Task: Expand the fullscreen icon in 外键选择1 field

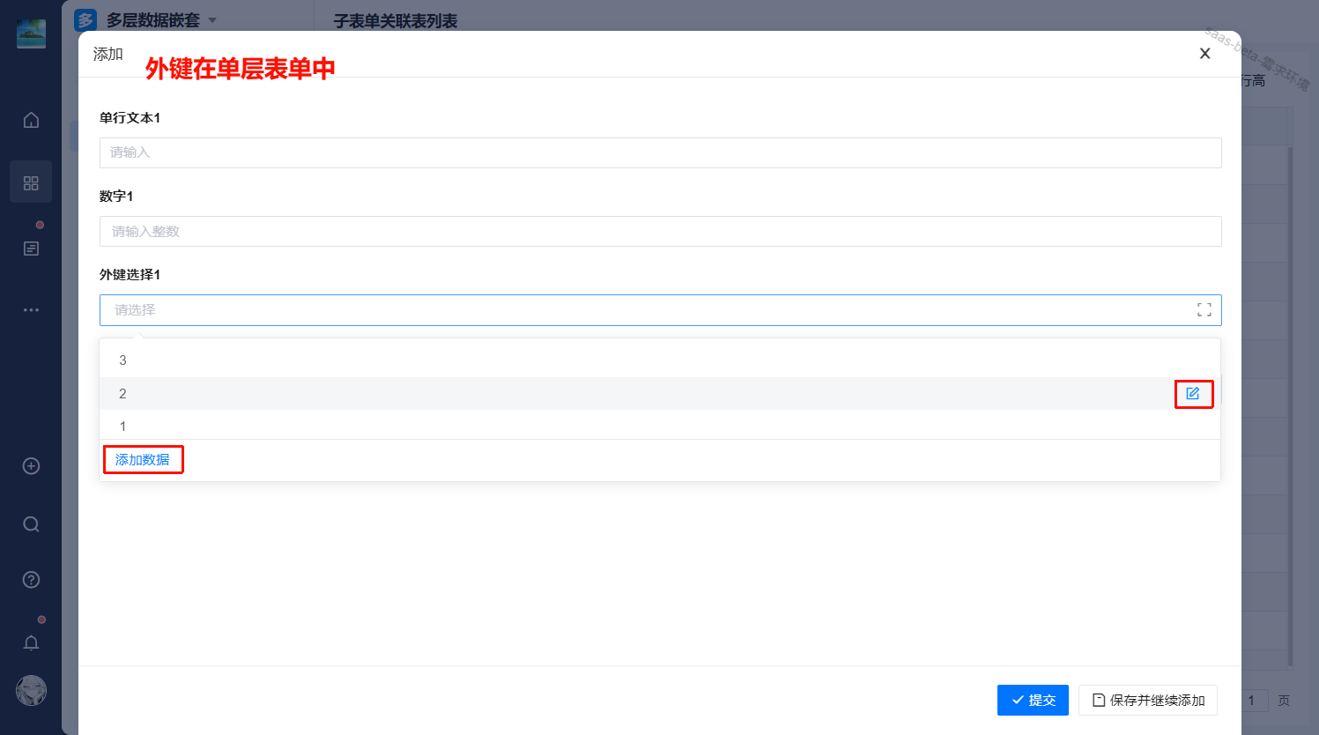Action: point(1204,310)
